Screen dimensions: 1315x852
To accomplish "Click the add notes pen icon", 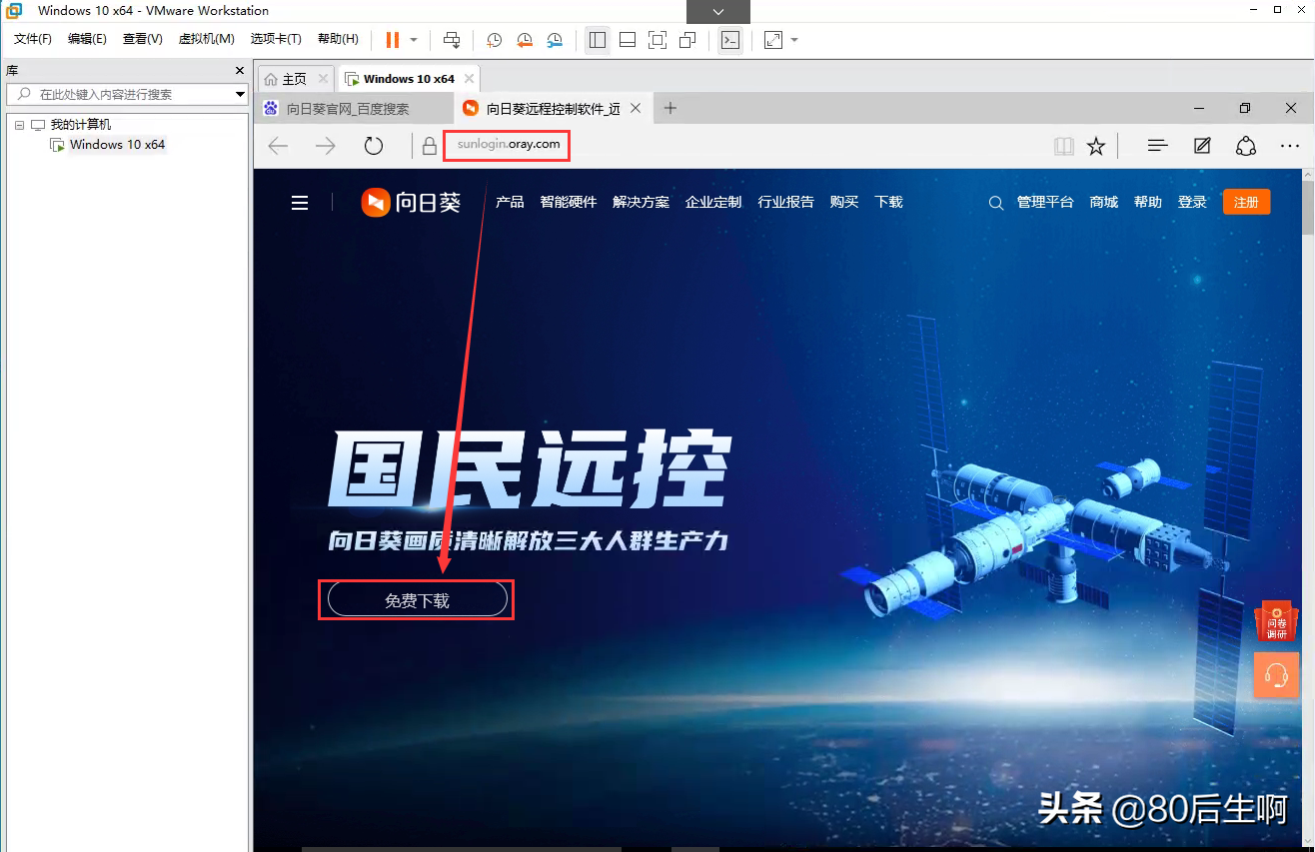I will 1203,146.
